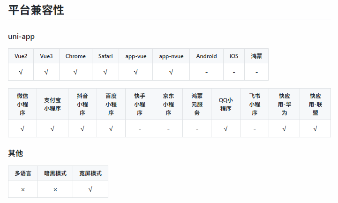Select the Vue3 column header
Viewport: 338px width, 203px height.
(x=46, y=56)
